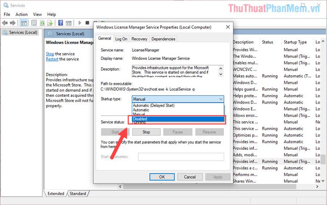This screenshot has width=327, height=205.
Task: Confirm with the OK button
Action: [x=162, y=177]
